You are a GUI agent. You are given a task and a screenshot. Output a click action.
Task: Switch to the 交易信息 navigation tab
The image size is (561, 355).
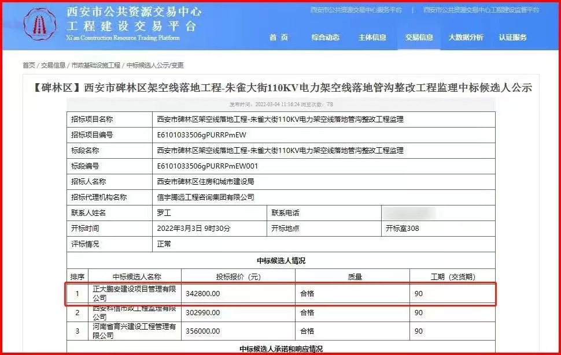pos(419,38)
